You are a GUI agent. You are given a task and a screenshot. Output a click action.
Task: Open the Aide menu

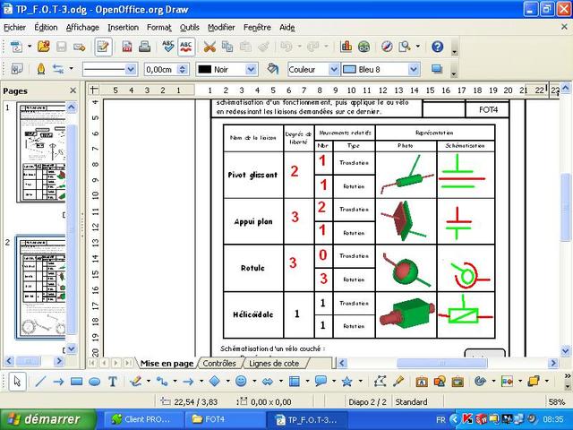click(286, 28)
